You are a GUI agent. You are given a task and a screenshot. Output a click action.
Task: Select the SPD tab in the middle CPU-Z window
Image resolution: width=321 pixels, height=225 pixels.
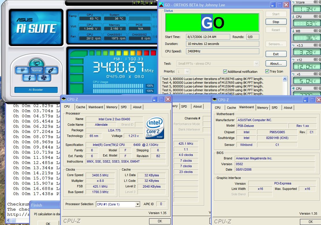coord(184,106)
